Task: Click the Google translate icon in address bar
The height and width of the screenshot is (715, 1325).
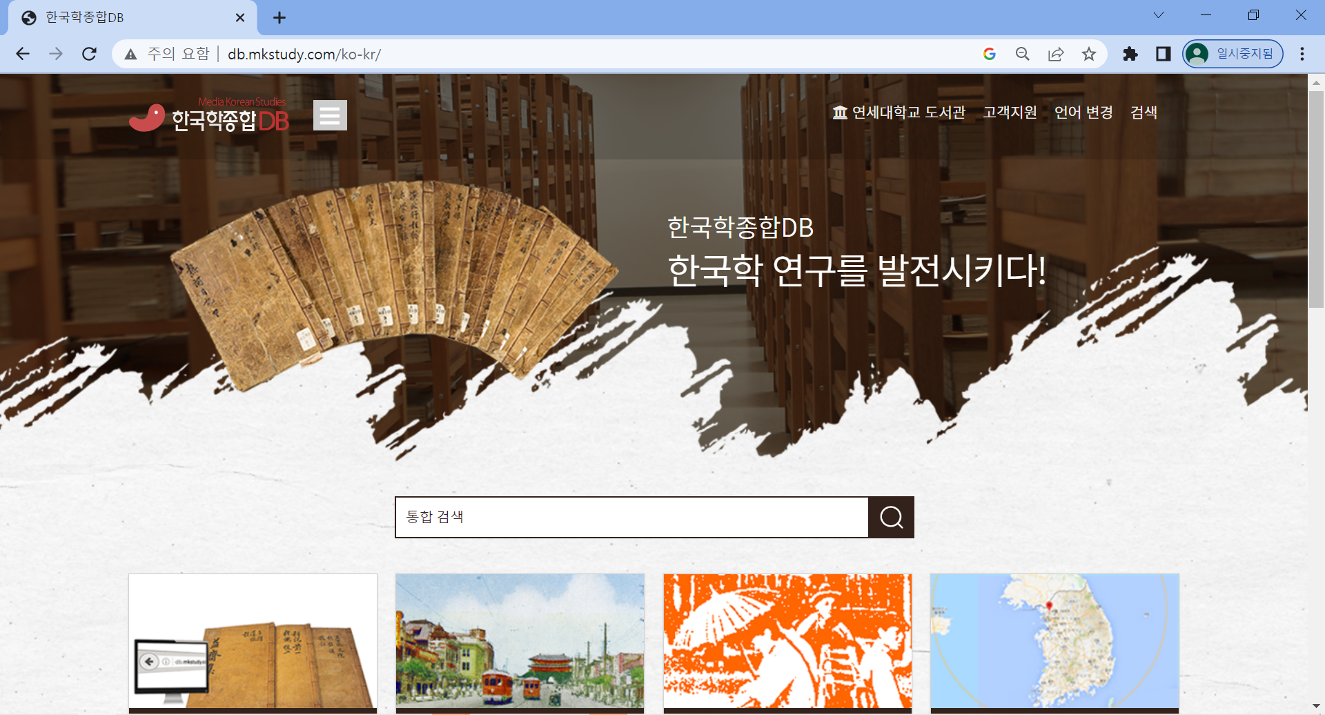Action: point(990,54)
